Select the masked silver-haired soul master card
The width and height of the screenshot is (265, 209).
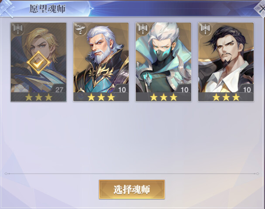coord(163,62)
